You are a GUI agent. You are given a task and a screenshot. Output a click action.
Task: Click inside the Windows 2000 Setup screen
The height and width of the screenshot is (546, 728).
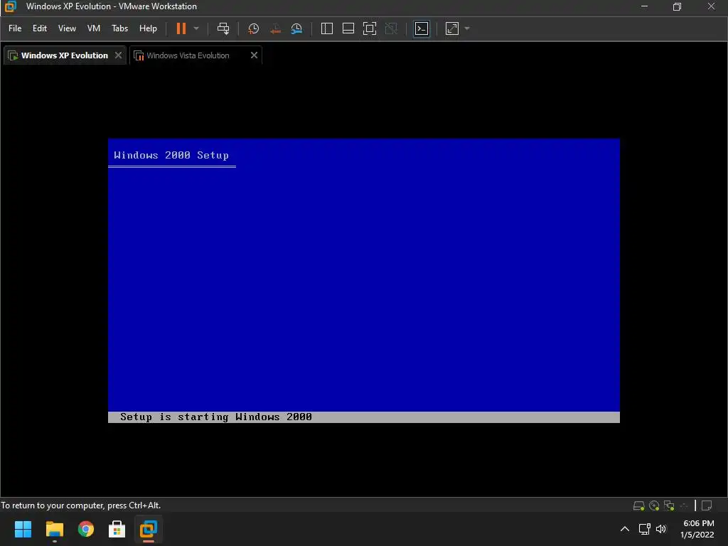(364, 280)
